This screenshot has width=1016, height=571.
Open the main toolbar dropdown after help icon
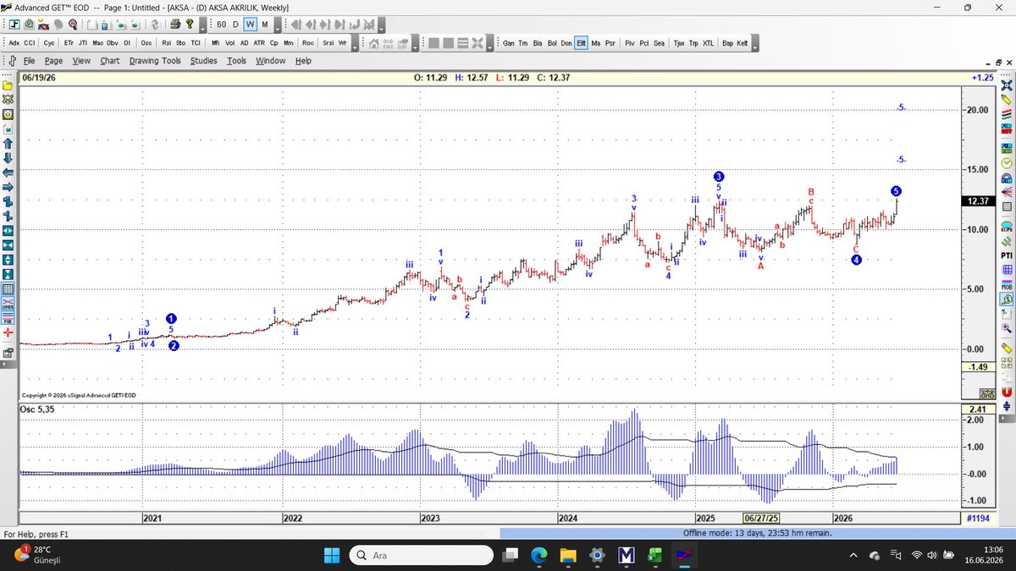[202, 27]
